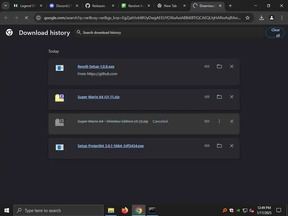Open the Windows Start menu
Screen dimensions: 288x216
click(7, 210)
